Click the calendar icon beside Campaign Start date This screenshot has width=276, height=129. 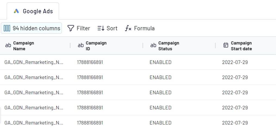tap(226, 45)
